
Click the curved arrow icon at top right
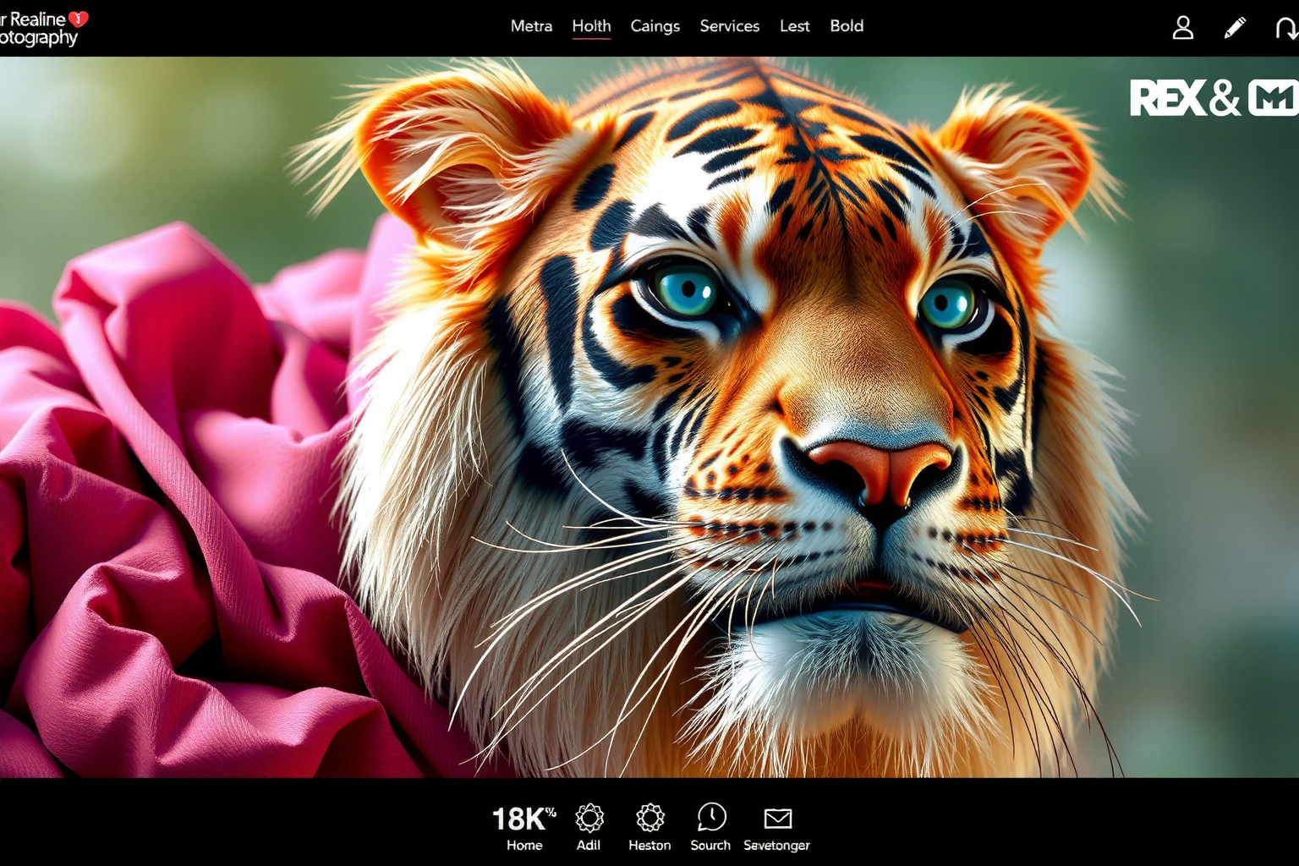(x=1285, y=29)
